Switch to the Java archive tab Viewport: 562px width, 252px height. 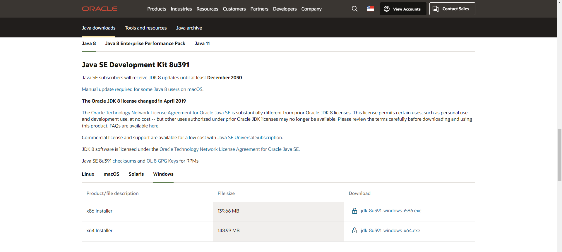pyautogui.click(x=189, y=28)
